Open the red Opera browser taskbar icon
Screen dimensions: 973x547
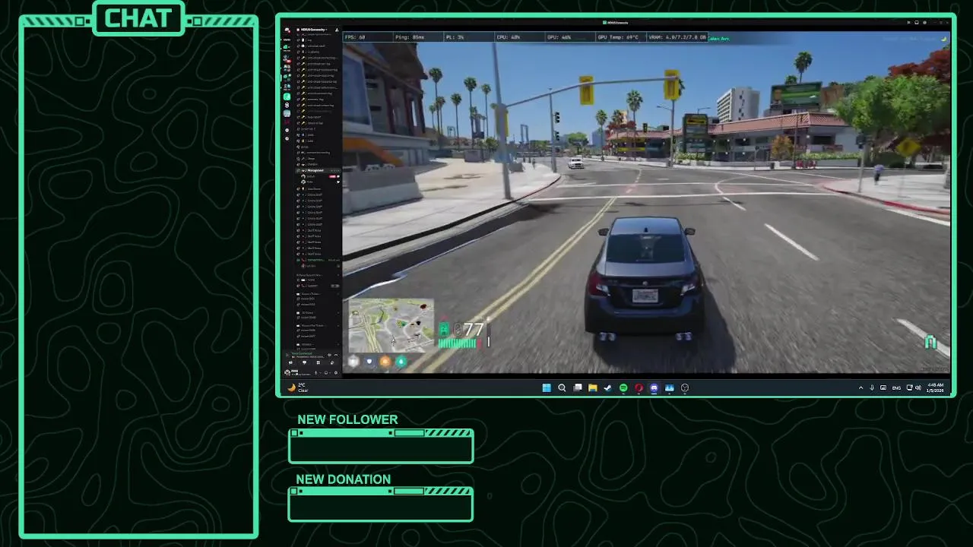coord(639,387)
